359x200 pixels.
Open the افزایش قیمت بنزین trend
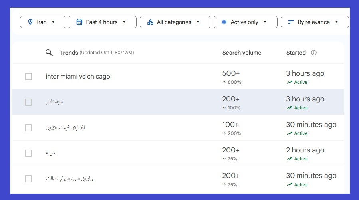(65, 128)
